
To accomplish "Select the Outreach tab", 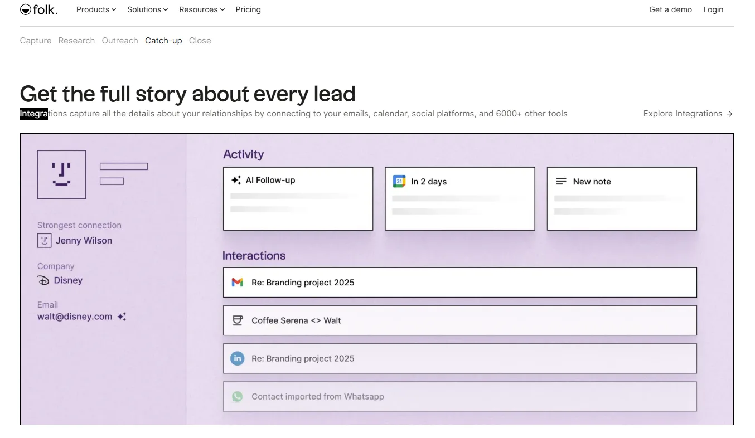I will [x=120, y=41].
